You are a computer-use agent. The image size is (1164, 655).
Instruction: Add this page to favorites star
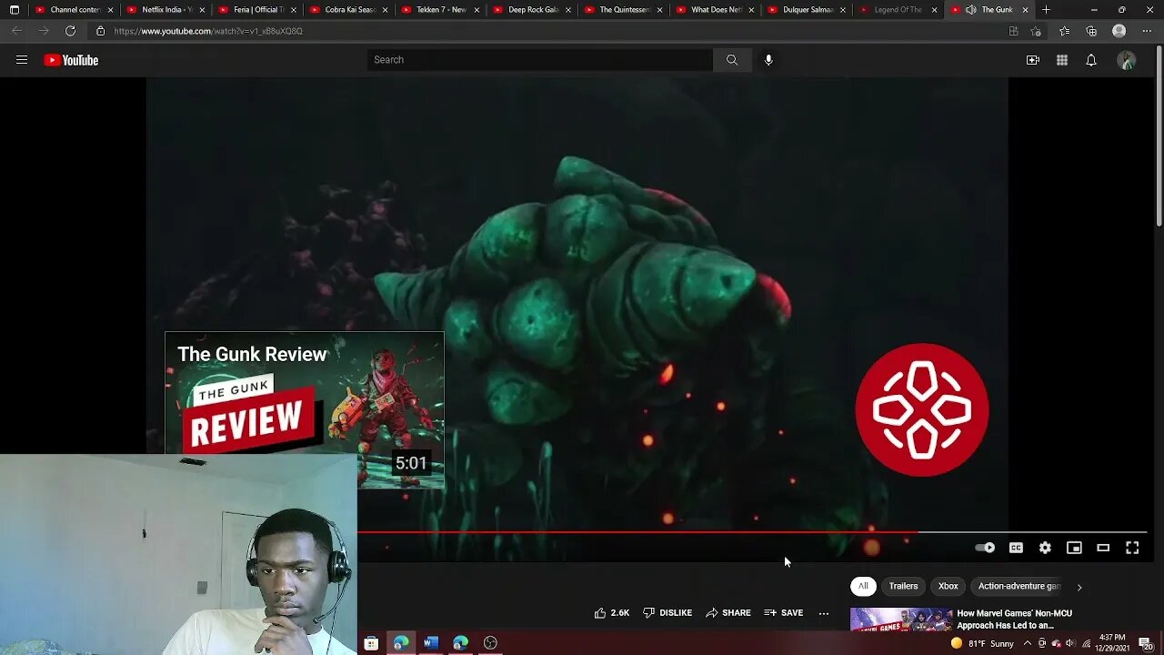tap(1036, 31)
